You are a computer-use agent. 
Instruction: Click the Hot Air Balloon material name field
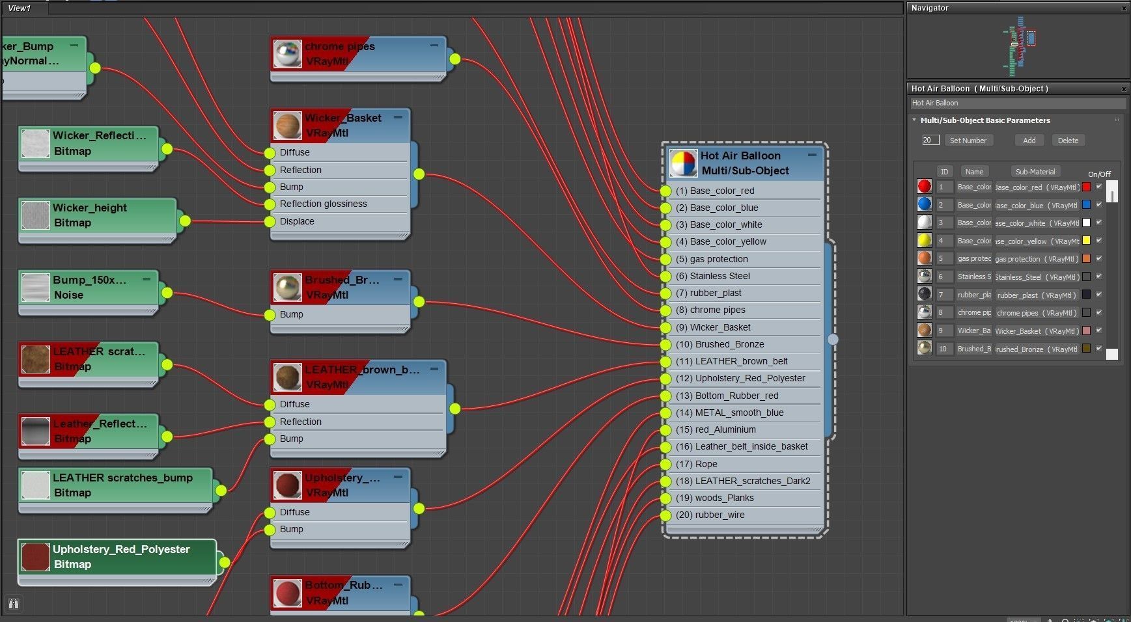pos(1018,103)
